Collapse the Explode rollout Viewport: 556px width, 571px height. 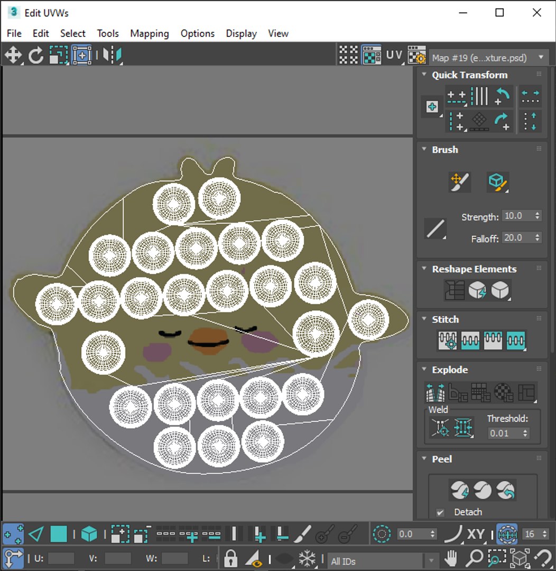424,369
